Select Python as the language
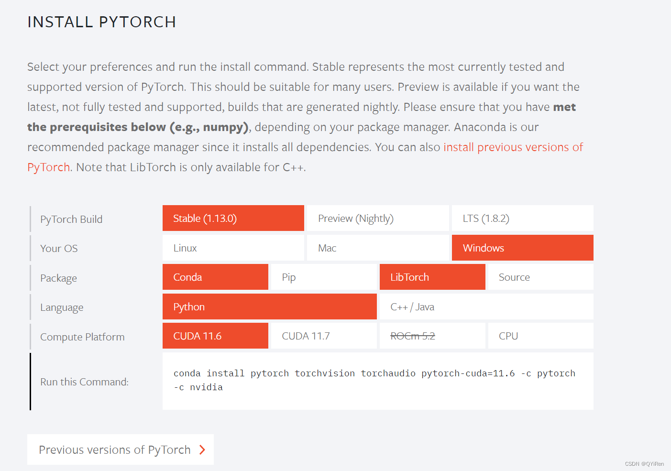671x471 pixels. tap(270, 307)
